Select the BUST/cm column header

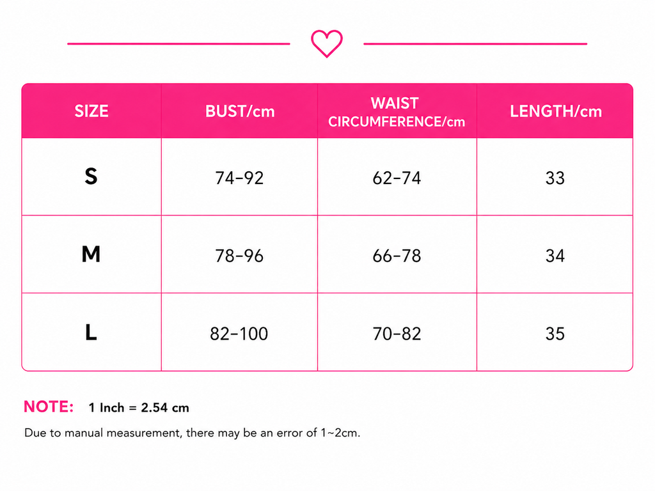pyautogui.click(x=240, y=111)
